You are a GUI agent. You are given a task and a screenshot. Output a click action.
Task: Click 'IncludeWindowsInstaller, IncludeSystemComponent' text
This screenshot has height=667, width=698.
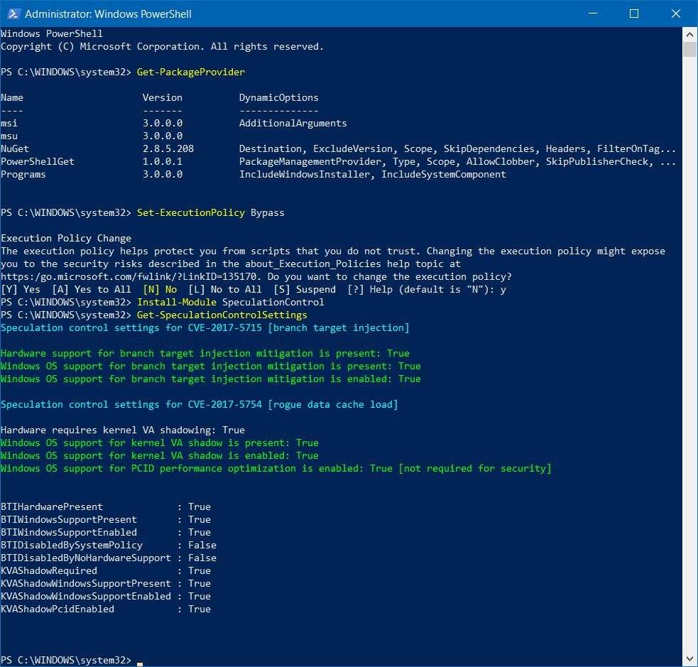coord(373,175)
